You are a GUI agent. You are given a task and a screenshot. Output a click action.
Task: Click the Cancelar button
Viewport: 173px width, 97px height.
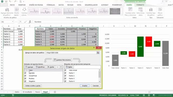96,86
